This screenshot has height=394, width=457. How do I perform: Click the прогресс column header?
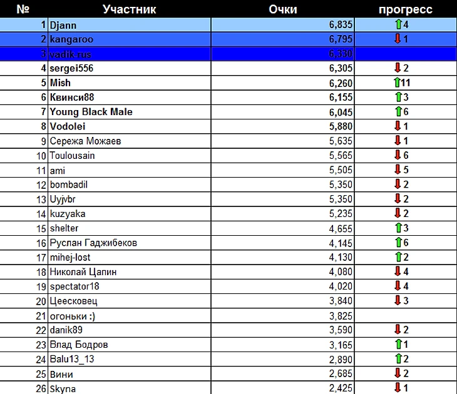[x=406, y=9]
